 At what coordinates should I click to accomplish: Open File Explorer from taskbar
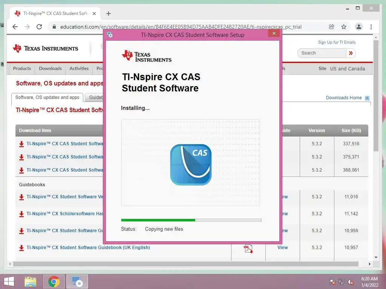pyautogui.click(x=30, y=281)
